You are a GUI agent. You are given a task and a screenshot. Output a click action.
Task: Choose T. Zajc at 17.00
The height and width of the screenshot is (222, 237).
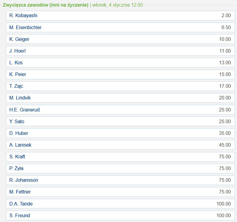coord(120,86)
